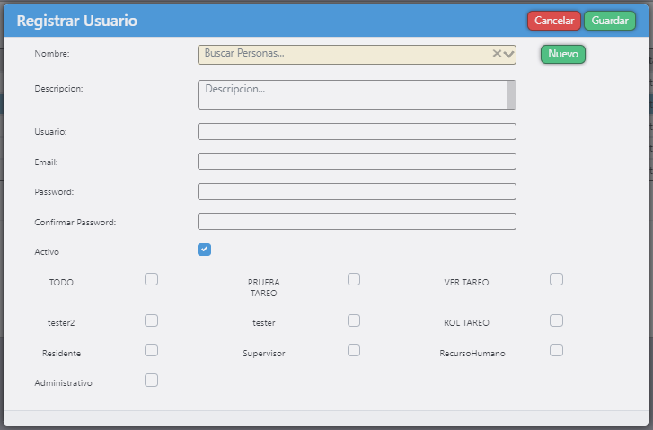Open the Nombre person search combo box

[x=341, y=54]
